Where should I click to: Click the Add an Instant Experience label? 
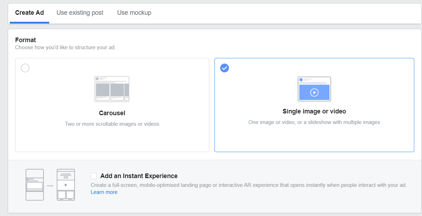pyautogui.click(x=139, y=176)
